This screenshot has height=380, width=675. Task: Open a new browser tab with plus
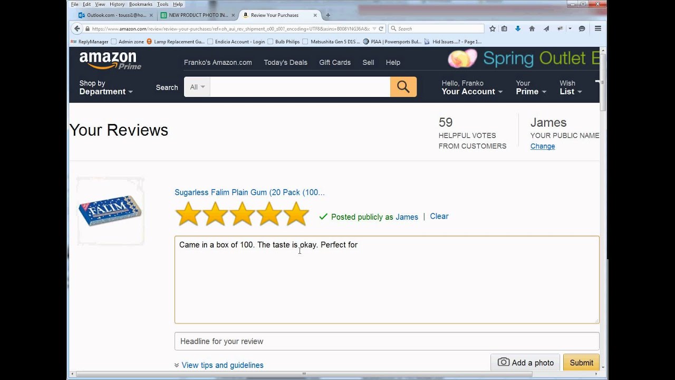click(328, 15)
